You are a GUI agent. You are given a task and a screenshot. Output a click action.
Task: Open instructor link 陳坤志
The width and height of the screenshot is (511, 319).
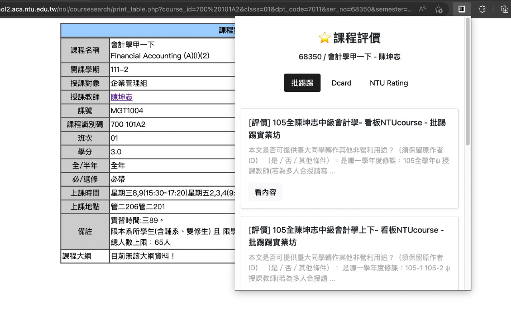point(121,97)
